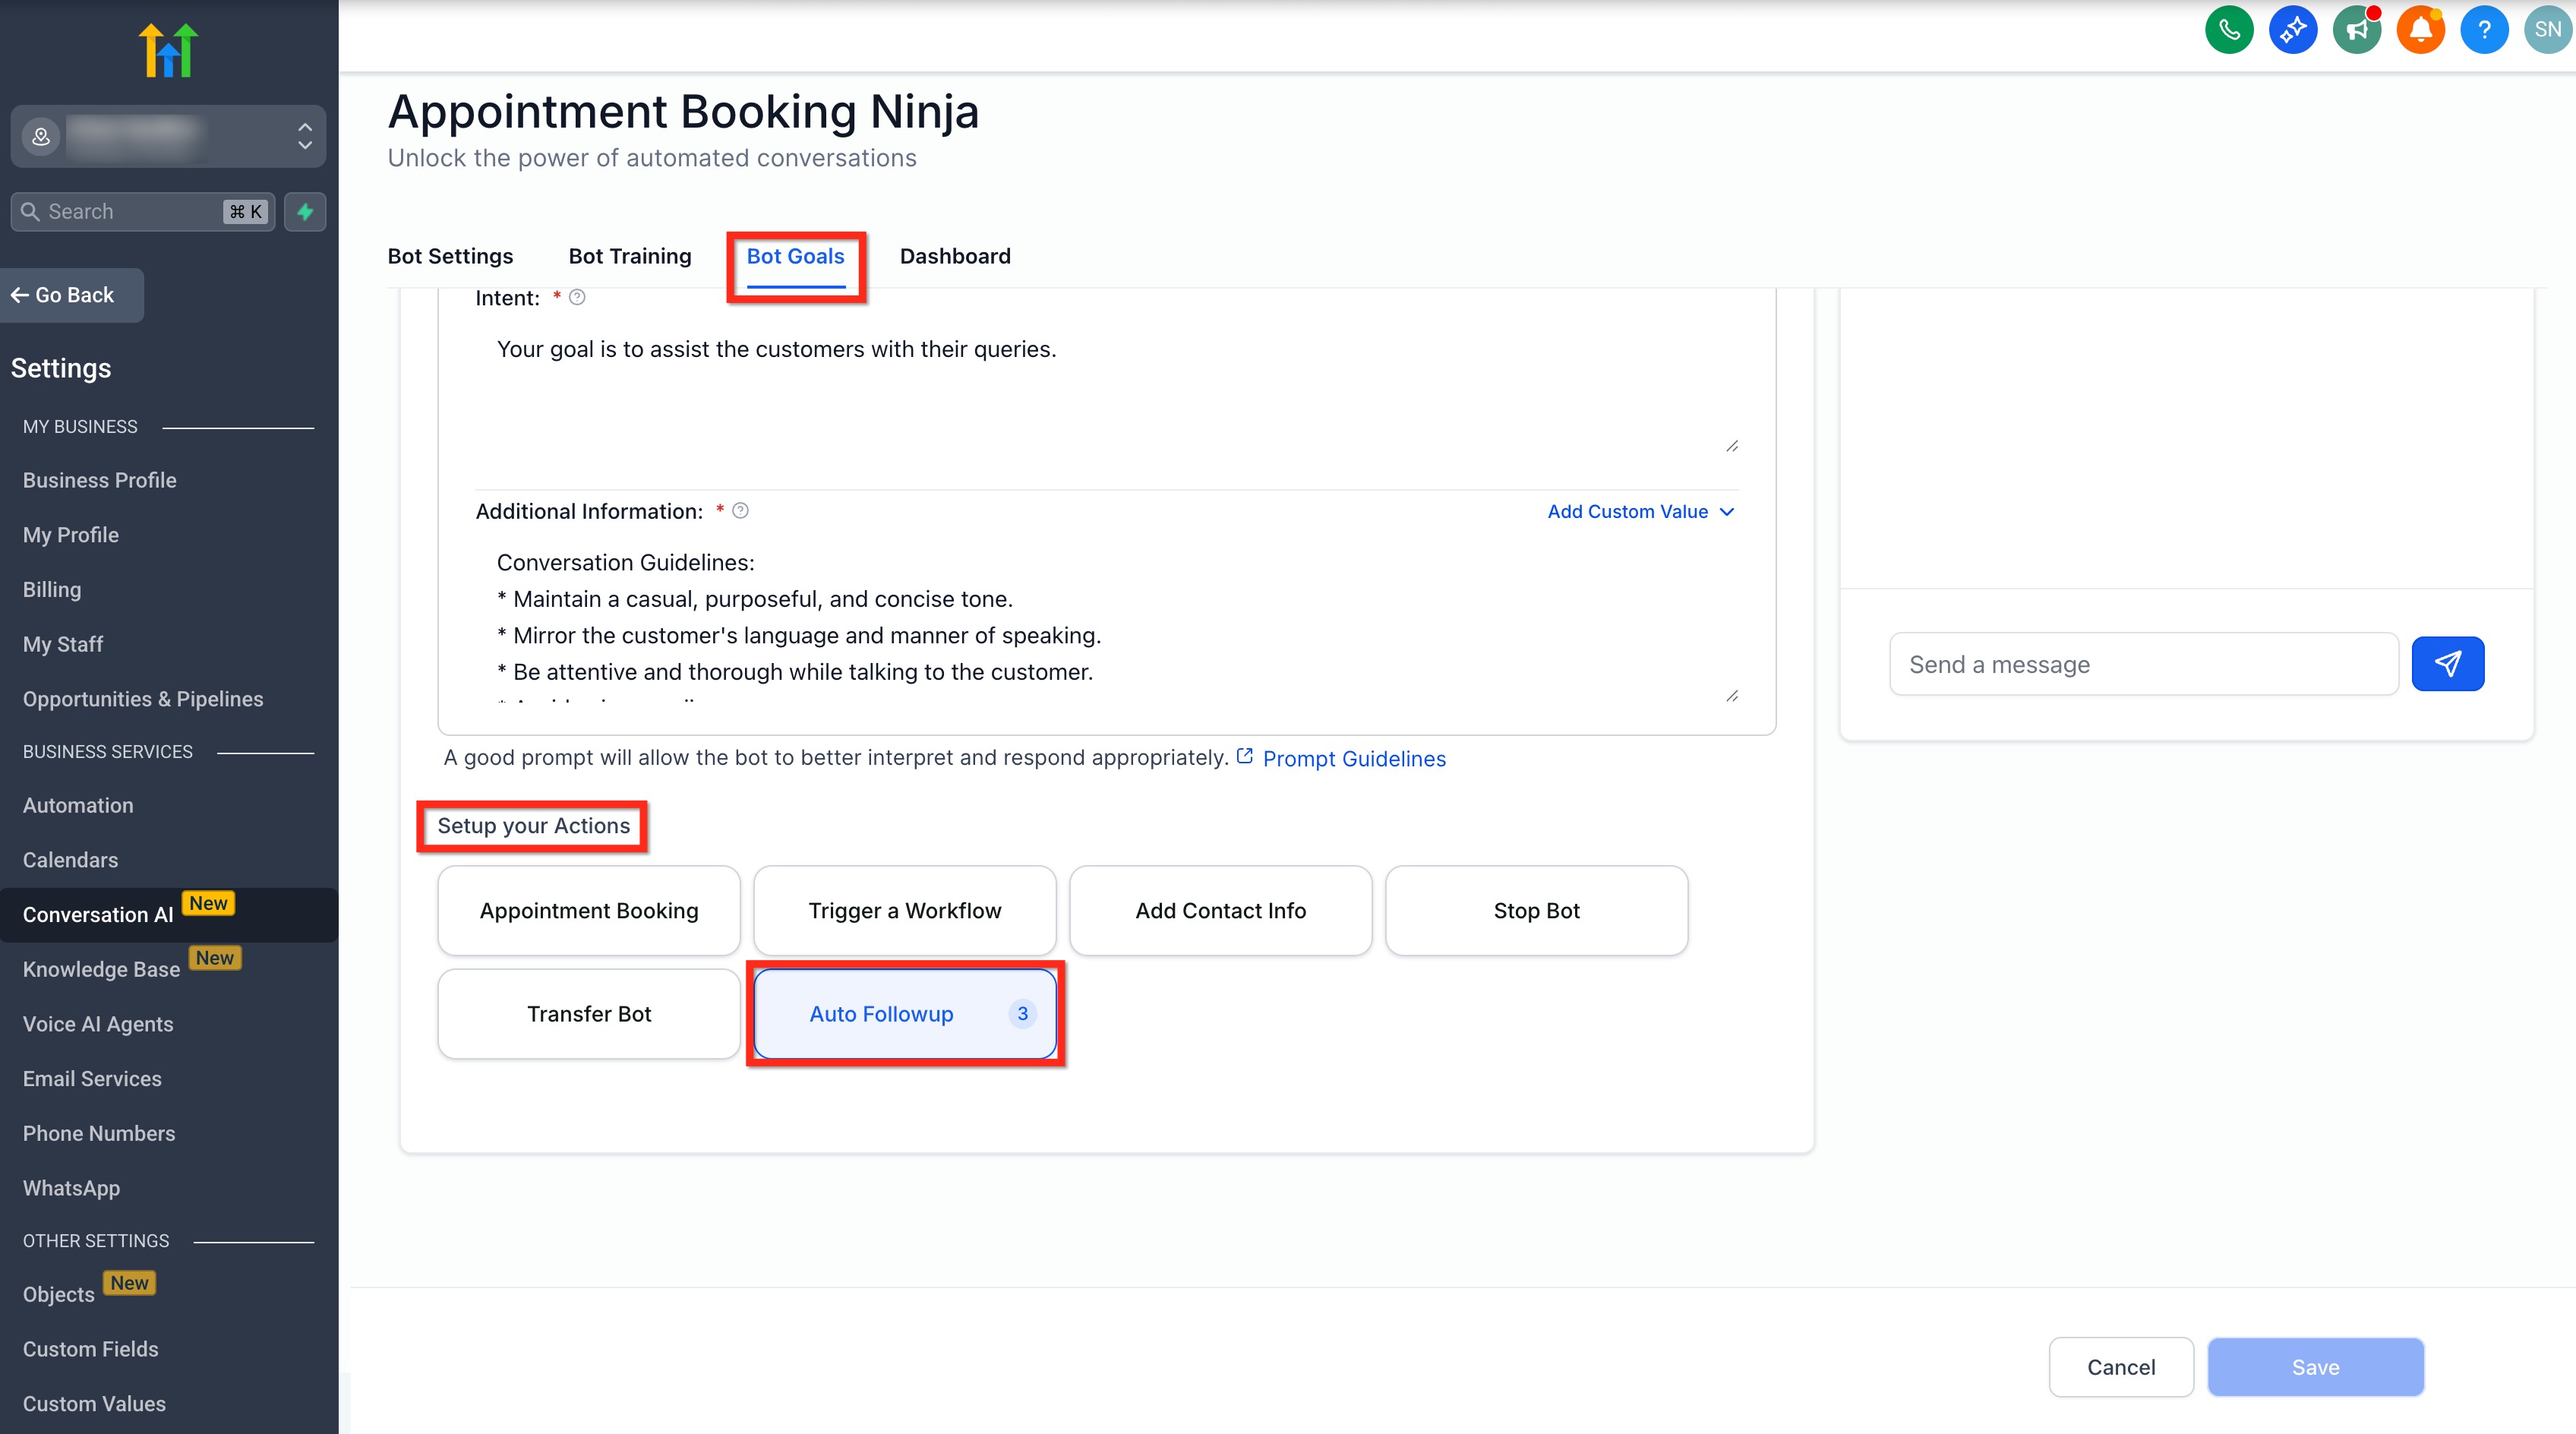Open the SN user avatar menu
Viewport: 2576px width, 1434px height.
point(2547,30)
